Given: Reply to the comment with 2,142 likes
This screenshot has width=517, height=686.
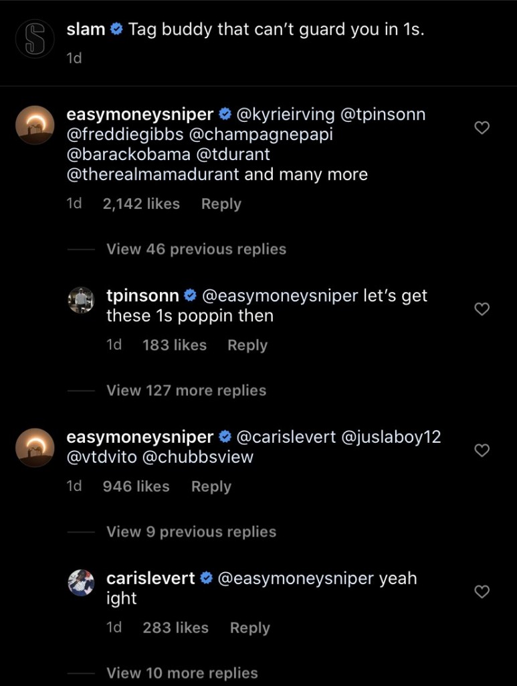Looking at the screenshot, I should 221,204.
